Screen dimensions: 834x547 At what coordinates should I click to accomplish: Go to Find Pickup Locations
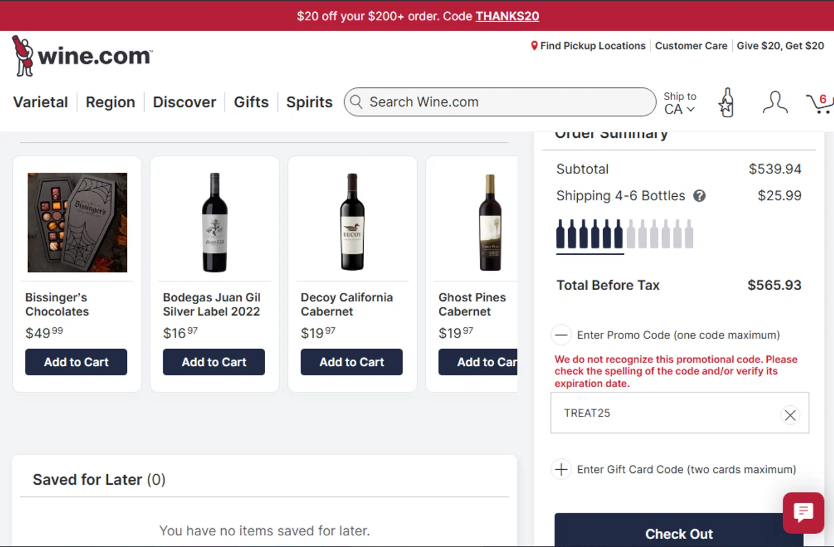tap(593, 46)
